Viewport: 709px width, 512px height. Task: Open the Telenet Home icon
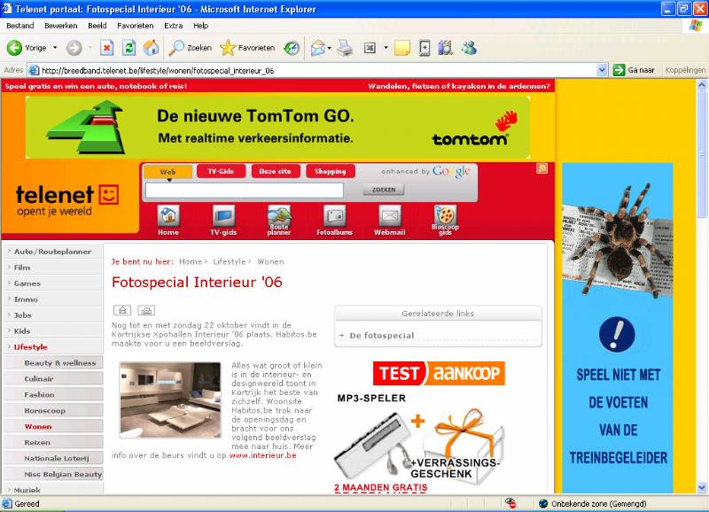[168, 220]
